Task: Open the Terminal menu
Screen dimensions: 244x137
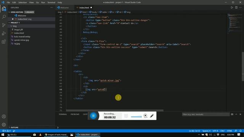Action: 51,3
